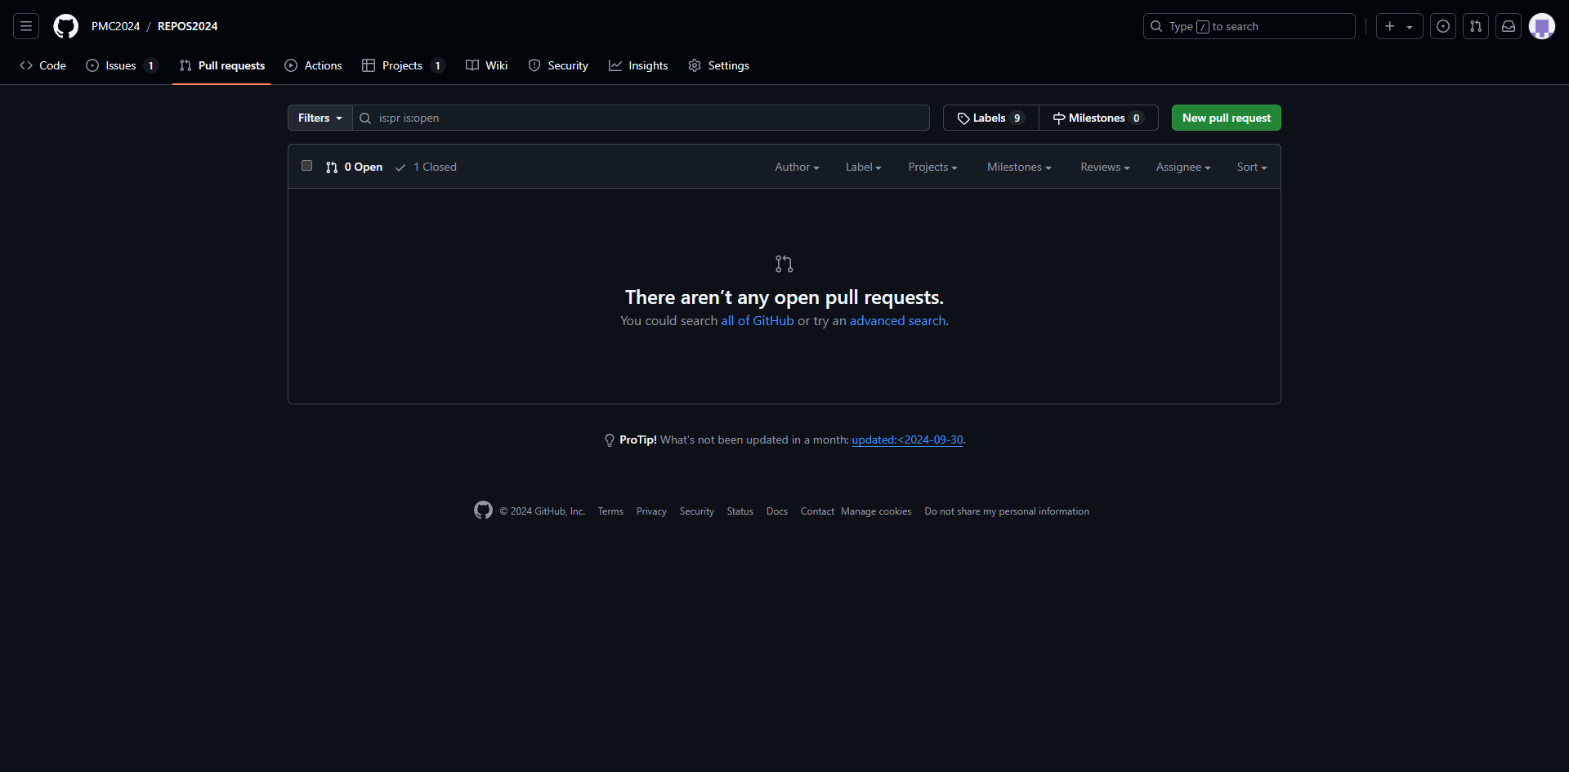Switch to the Actions tab

pos(313,65)
